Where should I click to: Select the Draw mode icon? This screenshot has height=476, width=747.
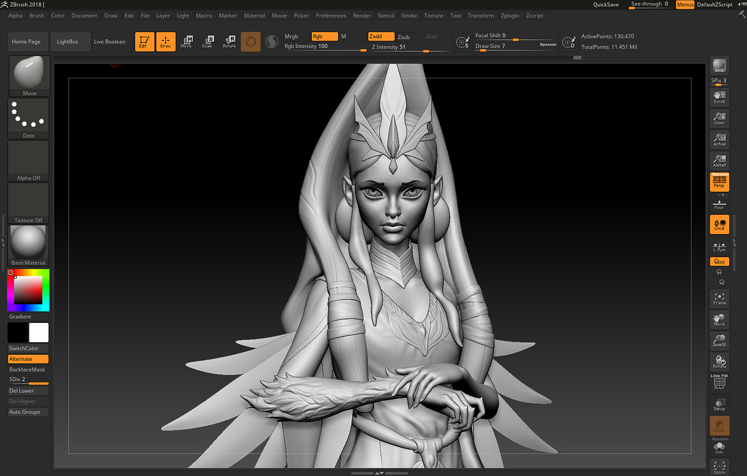tap(166, 42)
